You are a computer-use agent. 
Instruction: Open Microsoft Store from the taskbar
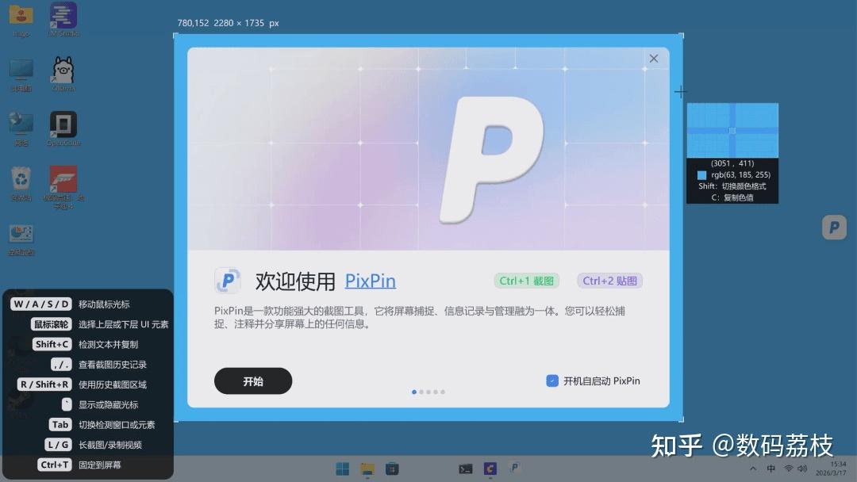pyautogui.click(x=392, y=469)
